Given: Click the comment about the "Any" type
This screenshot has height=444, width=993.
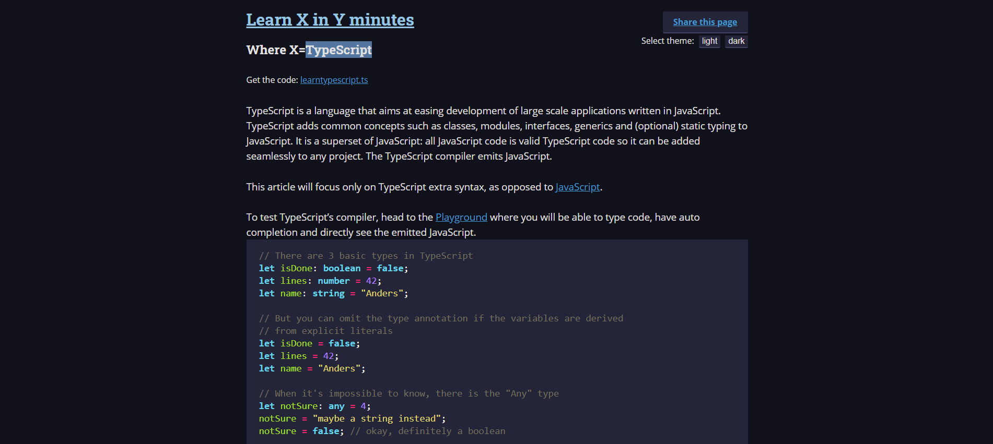Looking at the screenshot, I should click(x=408, y=393).
